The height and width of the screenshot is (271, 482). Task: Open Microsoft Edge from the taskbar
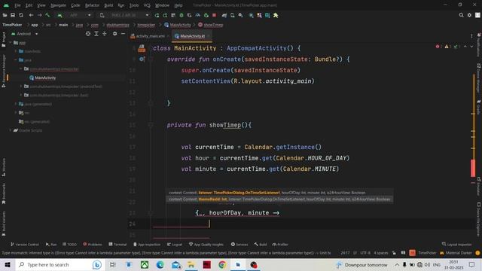tap(160, 264)
